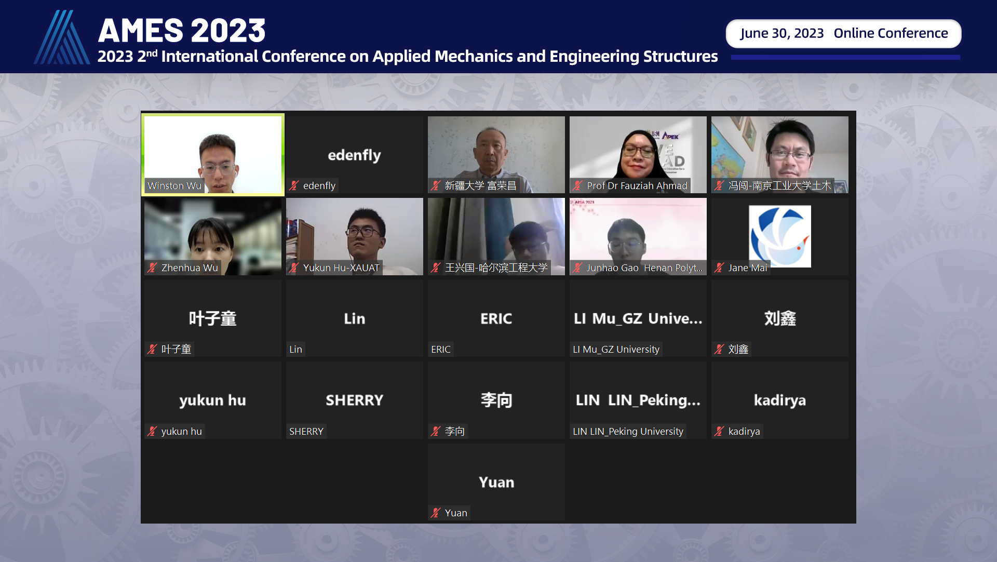Click the large yukun hu display name
997x562 pixels.
tap(213, 400)
